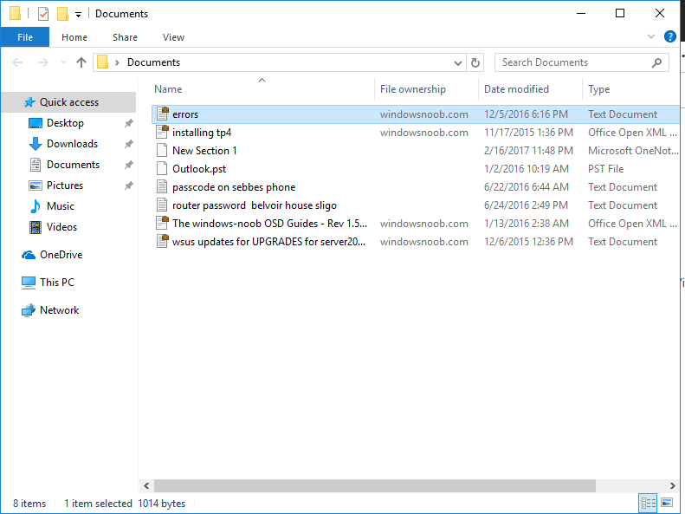The width and height of the screenshot is (685, 514).
Task: Open Pictures in navigation pane
Action: point(65,185)
